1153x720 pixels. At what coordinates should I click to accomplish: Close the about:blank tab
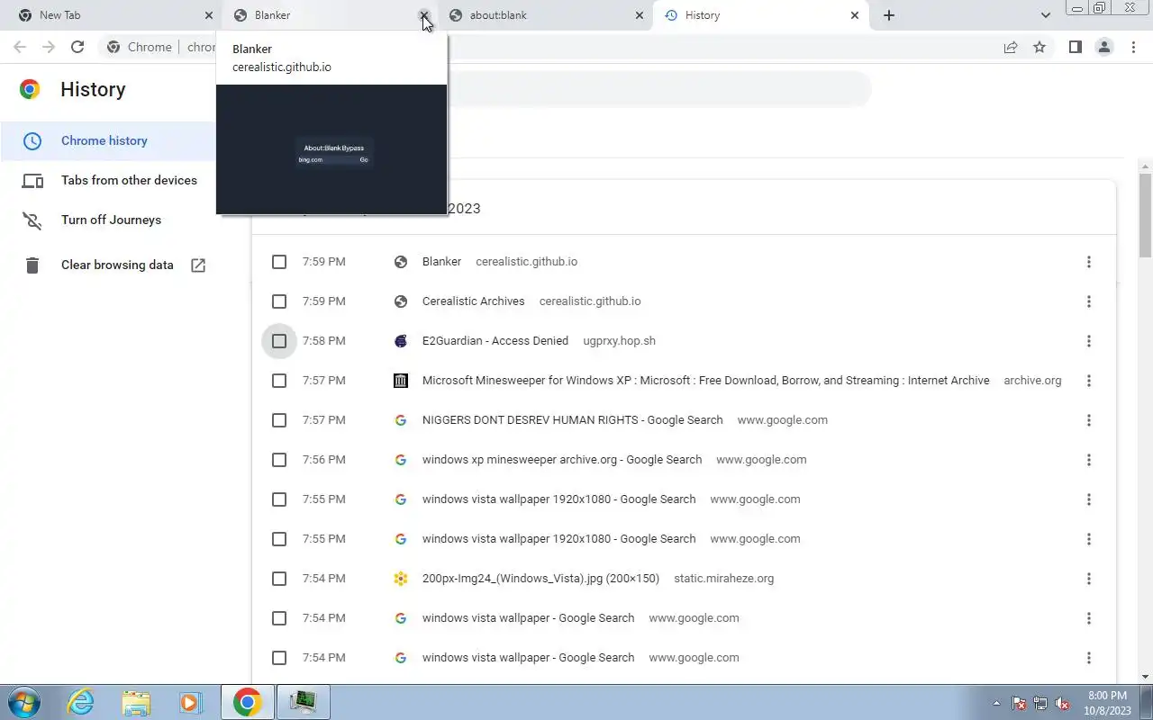640,15
